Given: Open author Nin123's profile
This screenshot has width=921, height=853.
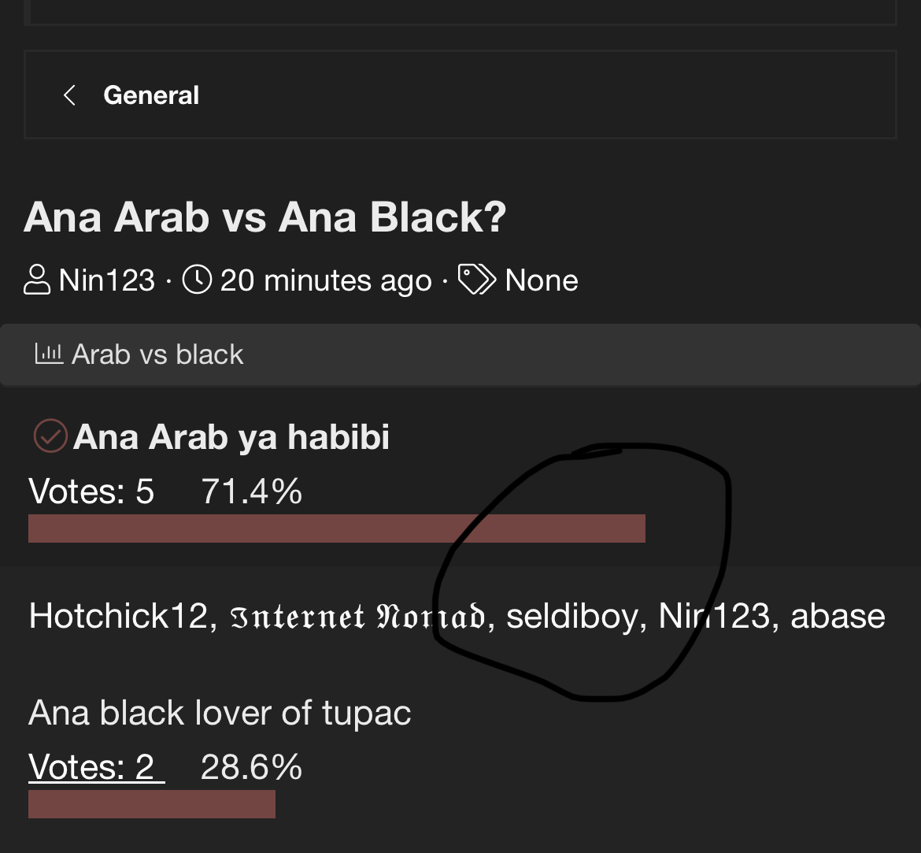Looking at the screenshot, I should tap(106, 280).
